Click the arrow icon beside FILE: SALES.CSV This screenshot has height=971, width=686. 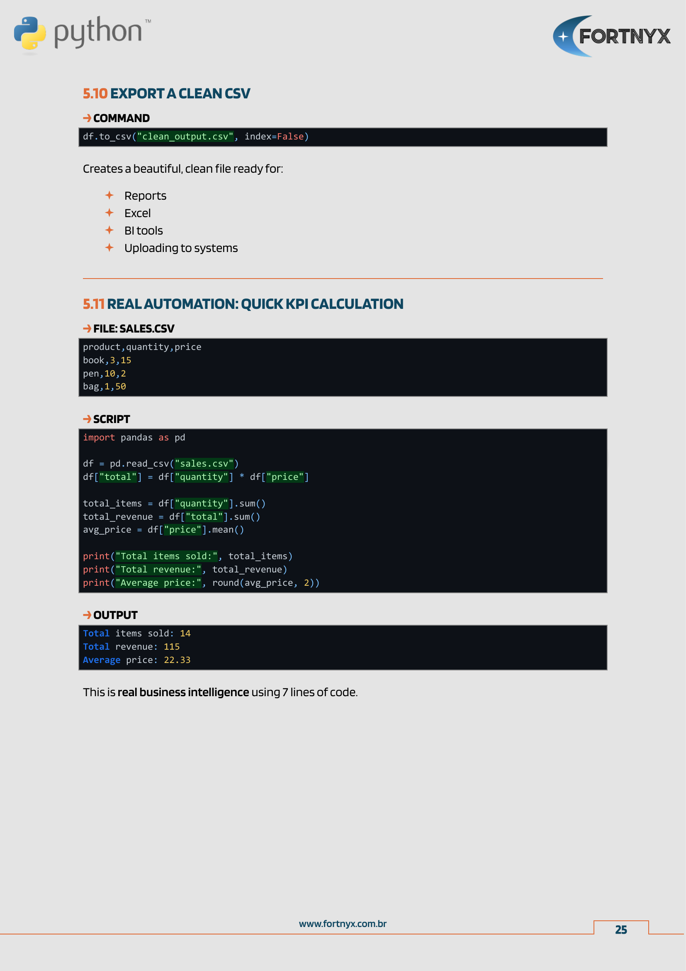click(x=87, y=329)
